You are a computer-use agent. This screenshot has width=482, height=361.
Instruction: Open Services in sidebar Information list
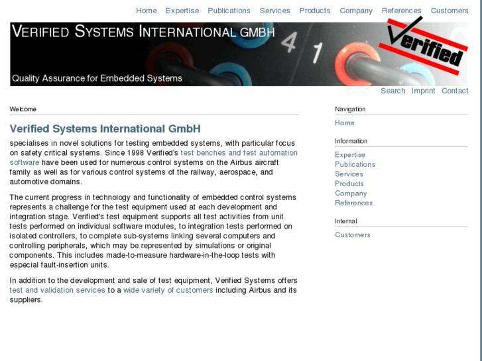pos(349,174)
